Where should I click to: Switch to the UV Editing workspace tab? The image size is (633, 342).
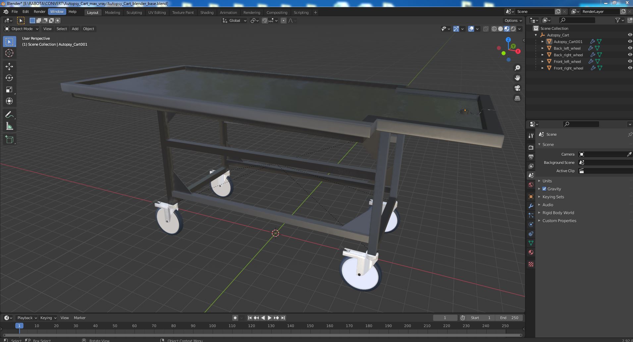pos(157,13)
